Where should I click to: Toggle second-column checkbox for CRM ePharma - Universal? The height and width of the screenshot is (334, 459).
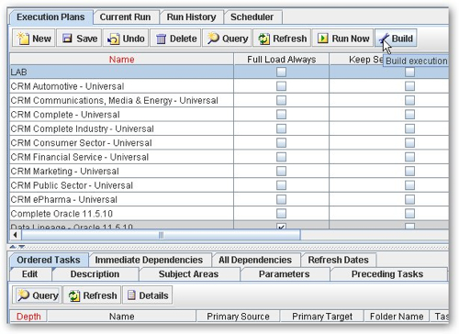coord(409,199)
